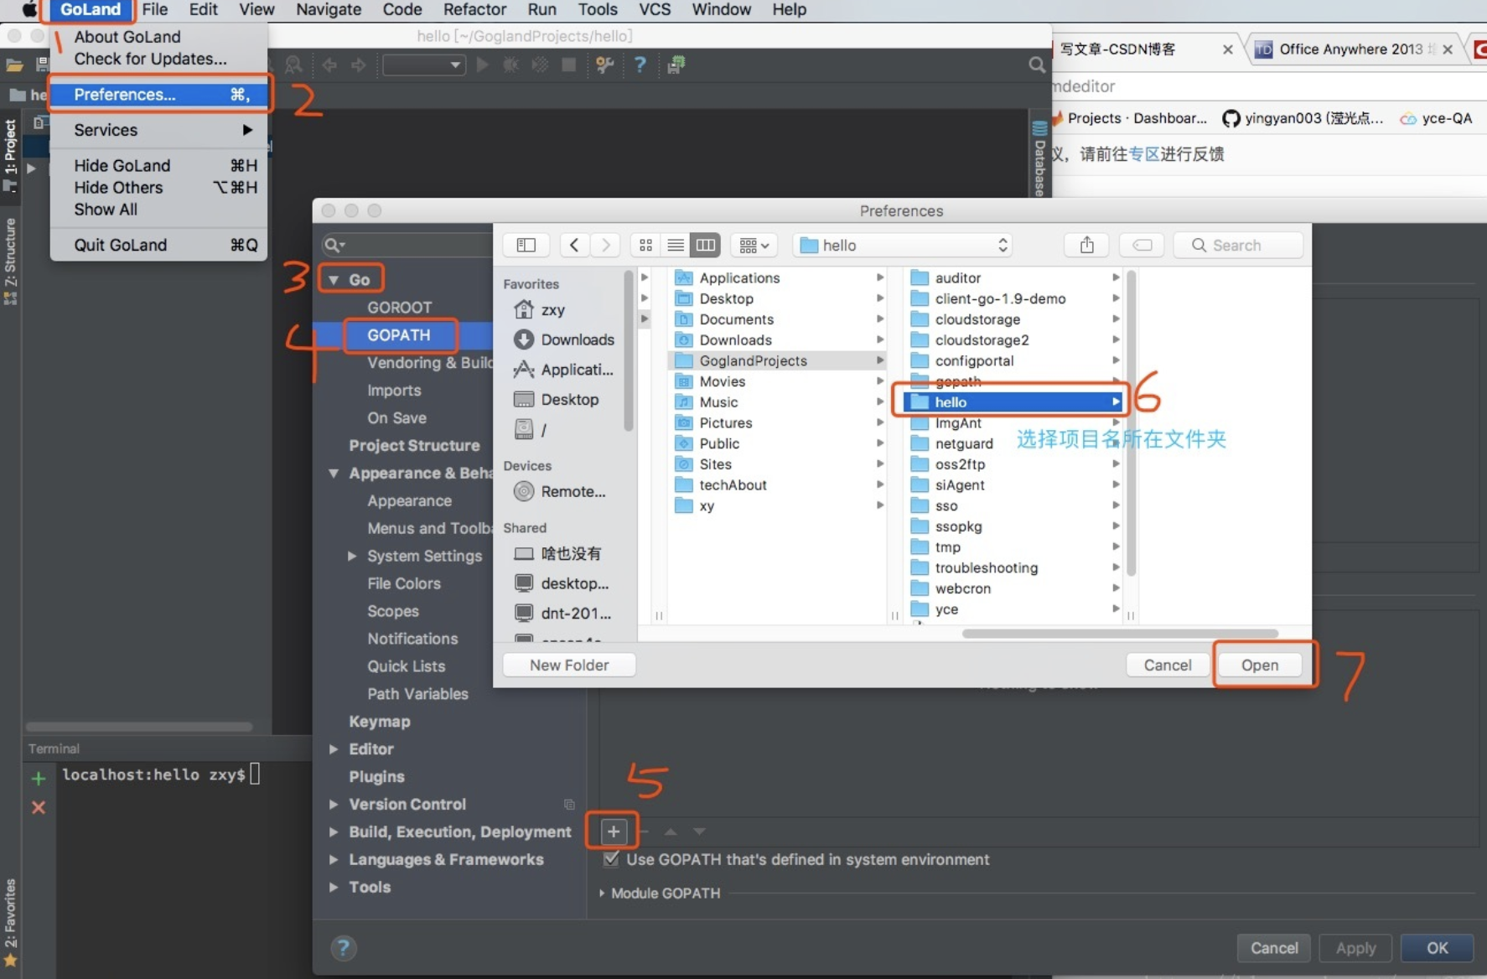Select the hello folder

(x=1014, y=402)
